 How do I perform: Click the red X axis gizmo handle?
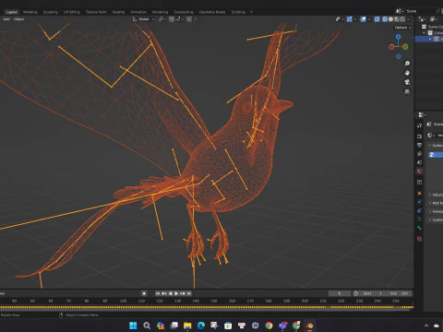pyautogui.click(x=391, y=47)
